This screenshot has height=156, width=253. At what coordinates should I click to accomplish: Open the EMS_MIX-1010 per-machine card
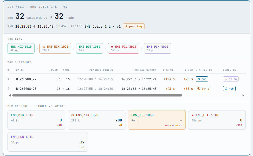[36, 120]
